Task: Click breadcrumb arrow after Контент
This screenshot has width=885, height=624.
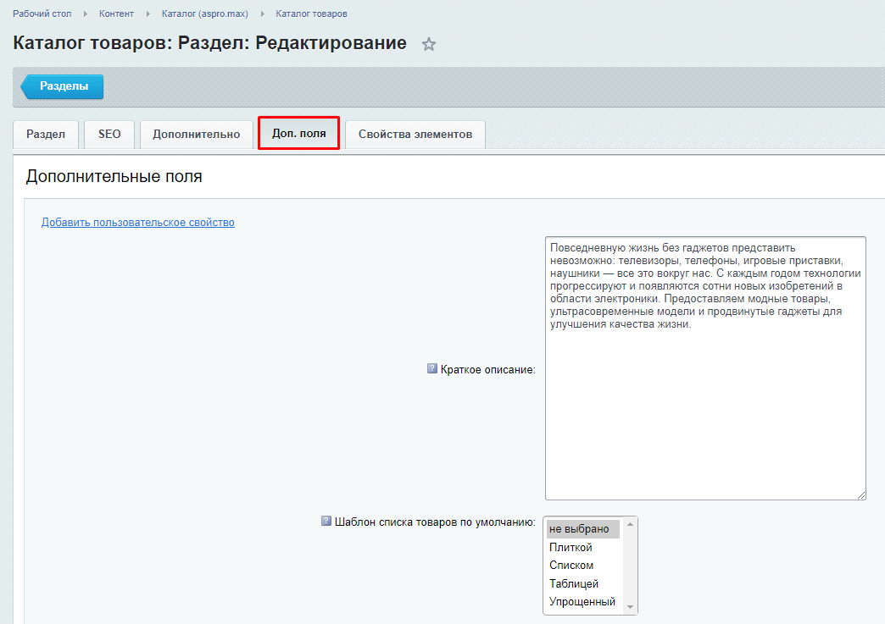Action: tap(147, 14)
